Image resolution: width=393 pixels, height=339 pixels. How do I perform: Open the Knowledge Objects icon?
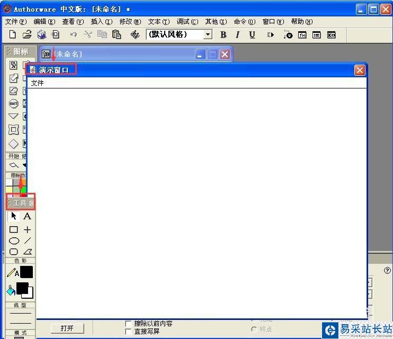331,35
